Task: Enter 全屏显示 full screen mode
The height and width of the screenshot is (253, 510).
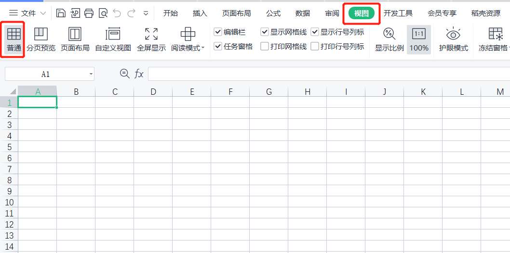Action: (x=151, y=39)
